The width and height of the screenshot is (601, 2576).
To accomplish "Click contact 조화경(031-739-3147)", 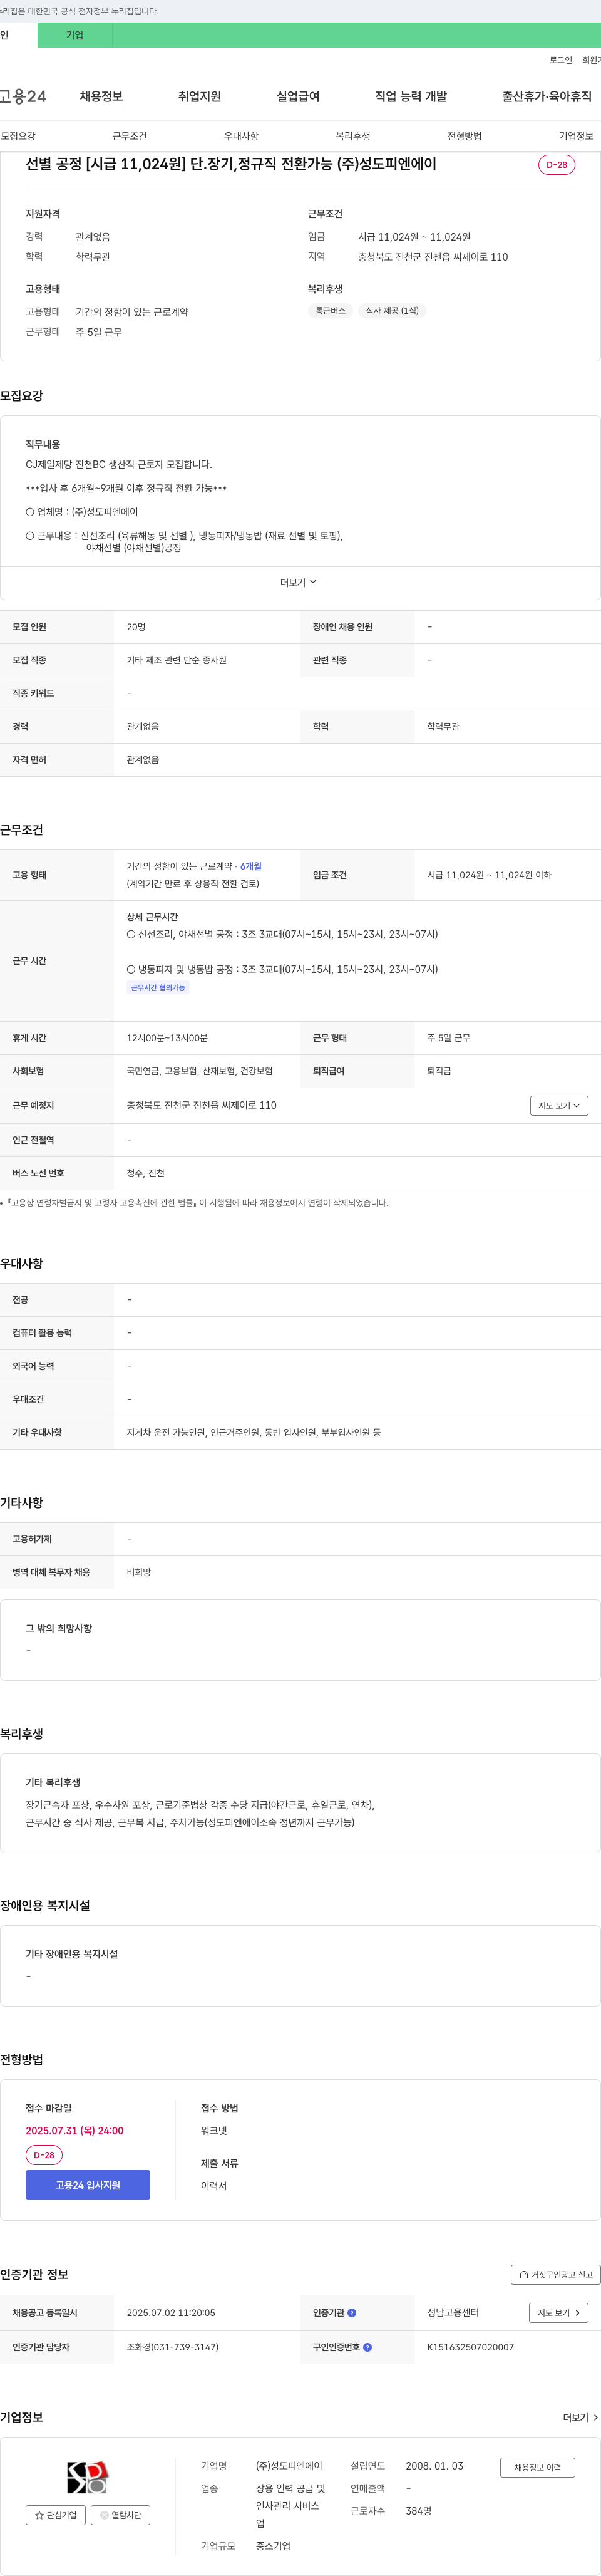I will (x=172, y=2347).
